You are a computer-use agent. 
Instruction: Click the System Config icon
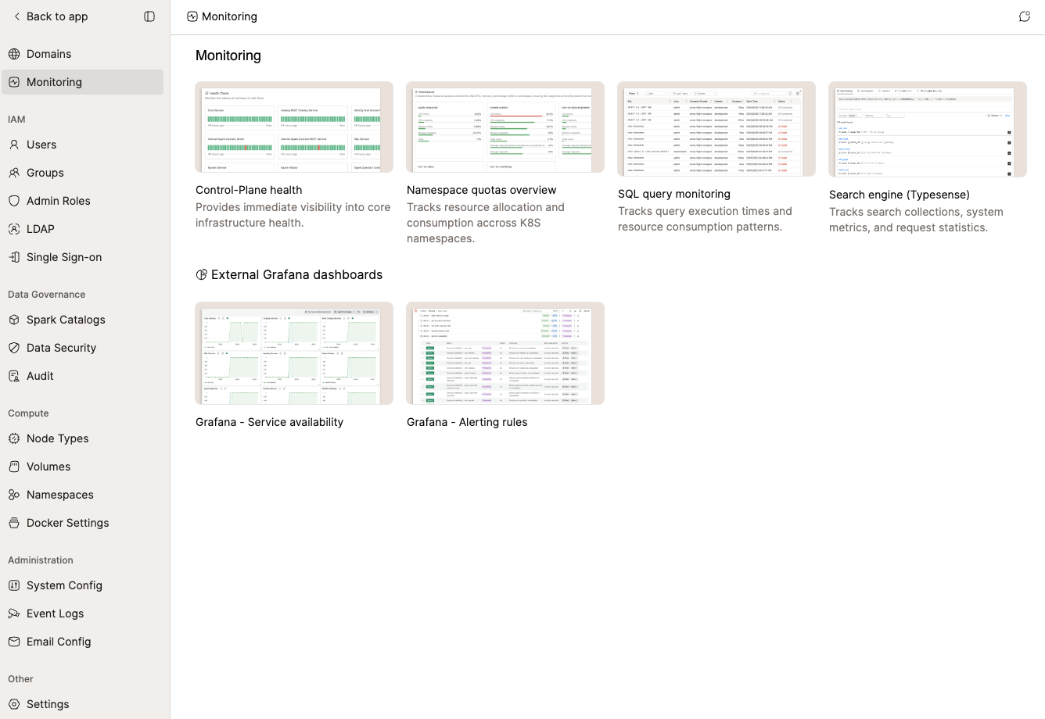[14, 585]
